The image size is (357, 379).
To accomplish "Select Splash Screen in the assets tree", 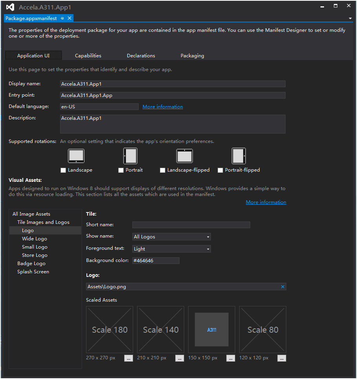I will 33,272.
